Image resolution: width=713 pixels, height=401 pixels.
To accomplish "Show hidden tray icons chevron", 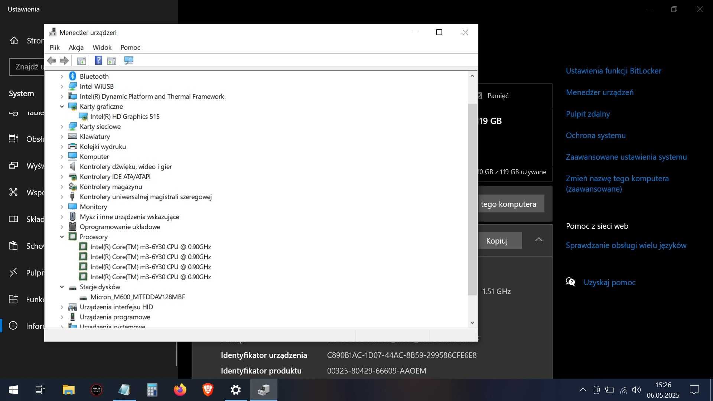I will point(583,390).
